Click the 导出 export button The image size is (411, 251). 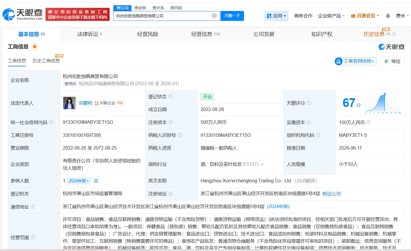[392, 61]
